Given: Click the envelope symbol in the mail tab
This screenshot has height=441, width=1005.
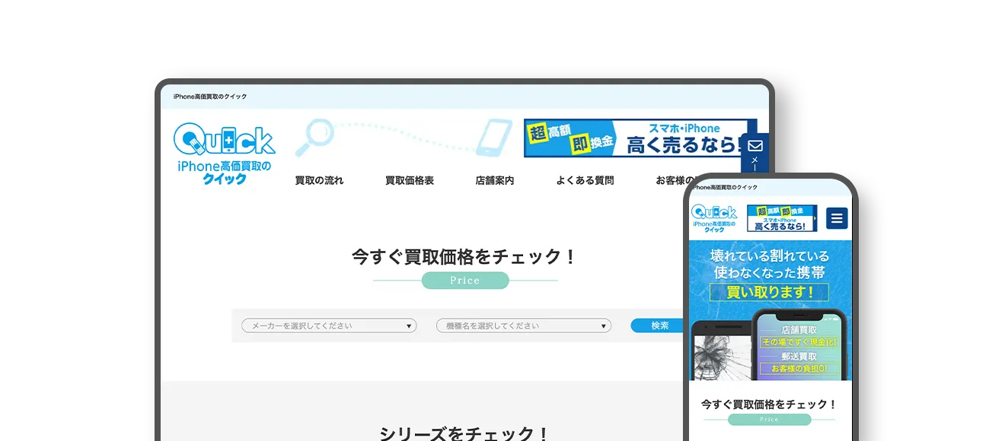Looking at the screenshot, I should (x=755, y=144).
